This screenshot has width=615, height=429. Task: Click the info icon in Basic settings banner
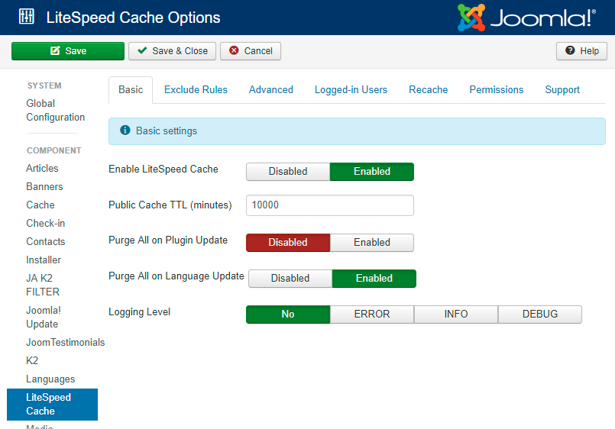click(x=125, y=130)
